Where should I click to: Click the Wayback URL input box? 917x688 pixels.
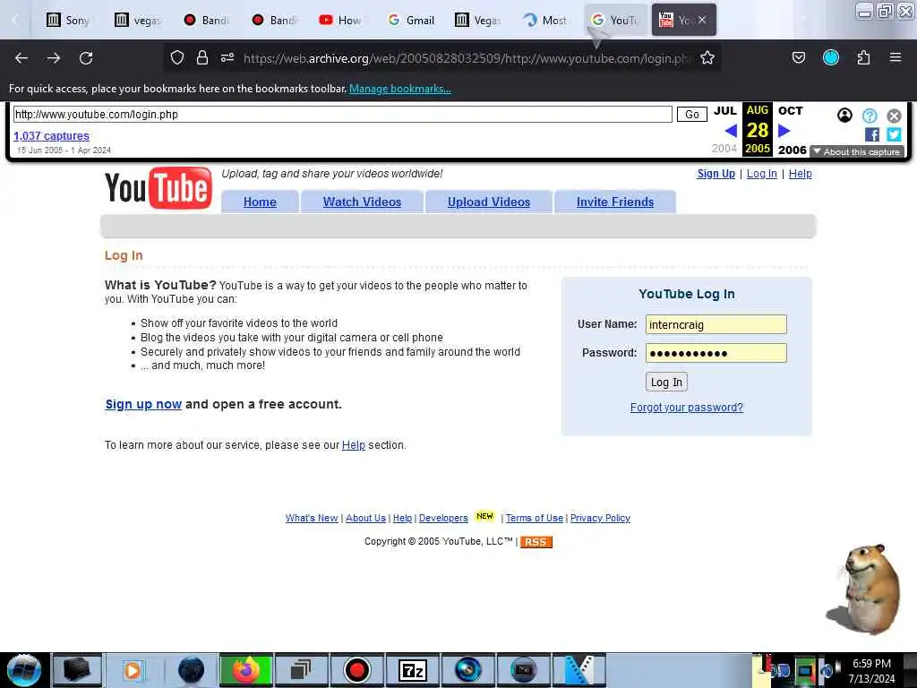tap(343, 114)
